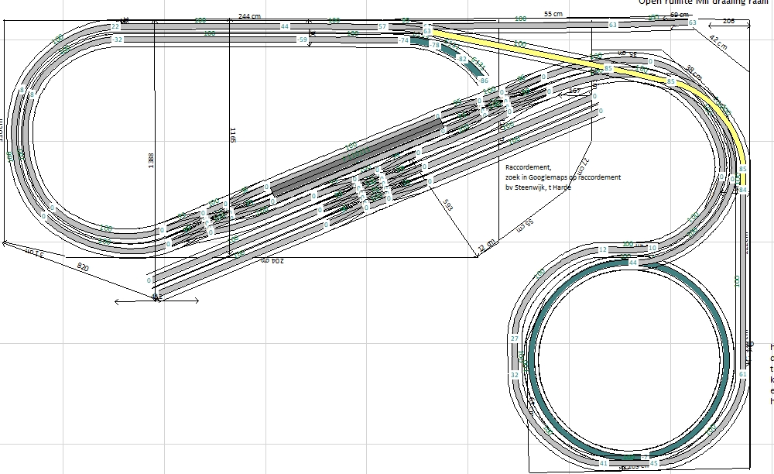Click the "42 cm" diagonal dimension label
774x474 pixels.
click(x=718, y=43)
